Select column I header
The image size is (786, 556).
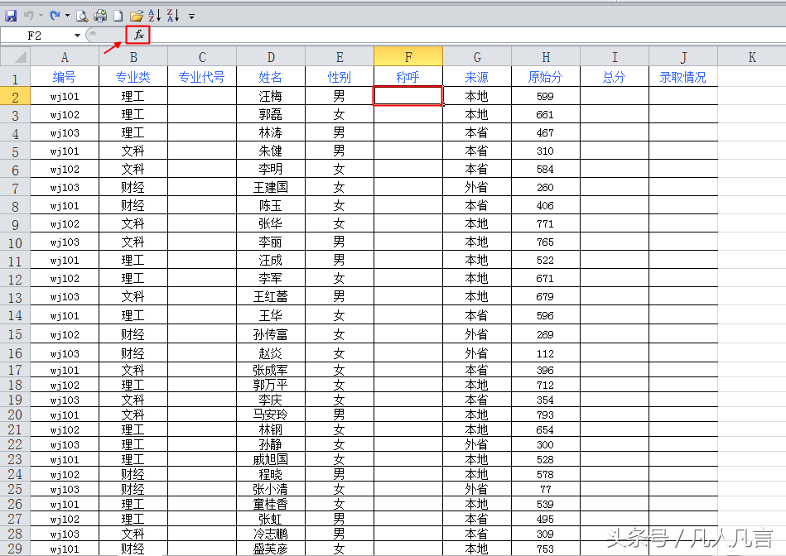[615, 56]
